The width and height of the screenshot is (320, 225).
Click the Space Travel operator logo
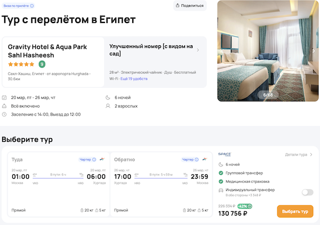coord(225,155)
